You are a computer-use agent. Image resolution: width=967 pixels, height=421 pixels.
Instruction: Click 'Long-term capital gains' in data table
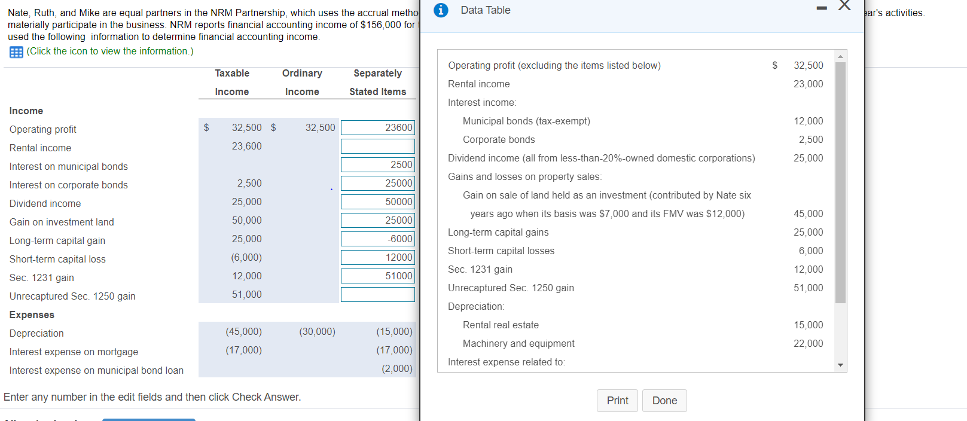tap(498, 232)
